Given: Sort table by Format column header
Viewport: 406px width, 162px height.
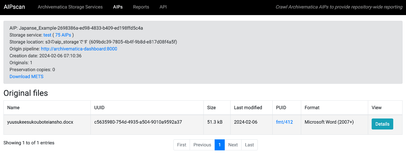Looking at the screenshot, I should point(335,108).
